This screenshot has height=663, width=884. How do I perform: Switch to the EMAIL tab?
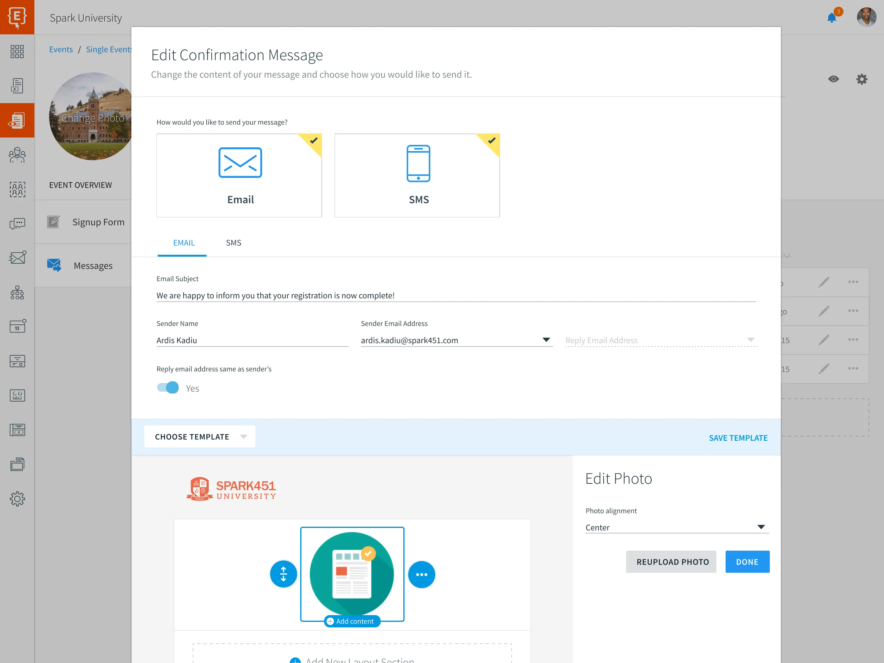coord(184,243)
